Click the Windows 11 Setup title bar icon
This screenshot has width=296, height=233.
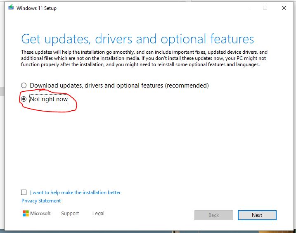[x=11, y=8]
